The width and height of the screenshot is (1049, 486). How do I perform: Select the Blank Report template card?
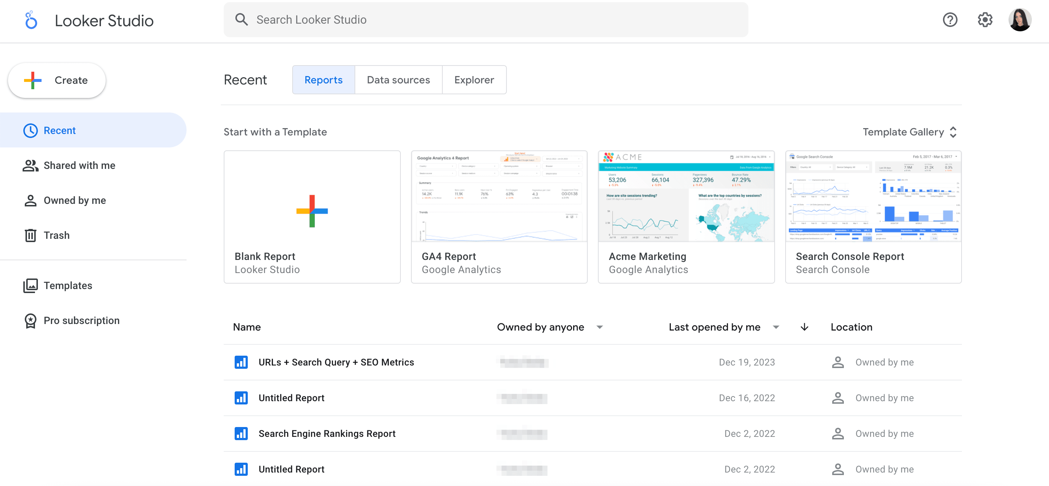point(312,217)
